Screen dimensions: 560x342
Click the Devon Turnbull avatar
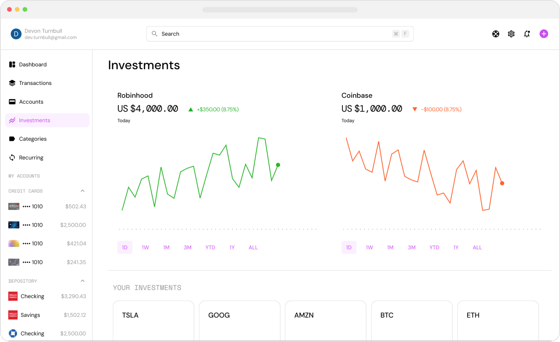(16, 34)
